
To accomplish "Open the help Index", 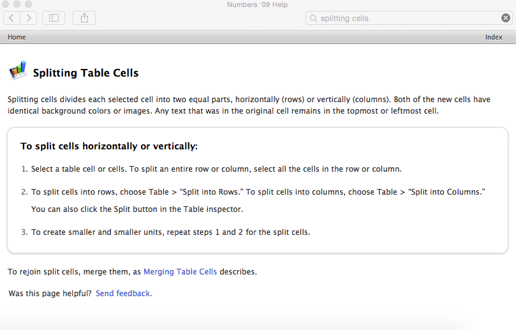I will [494, 37].
